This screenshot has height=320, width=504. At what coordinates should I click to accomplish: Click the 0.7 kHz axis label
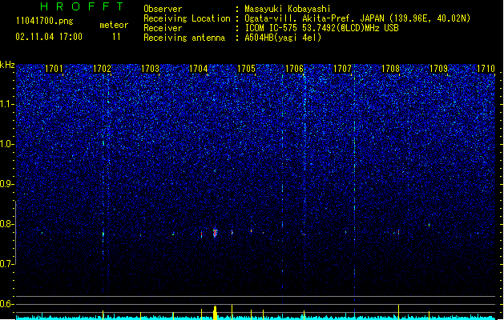7,264
